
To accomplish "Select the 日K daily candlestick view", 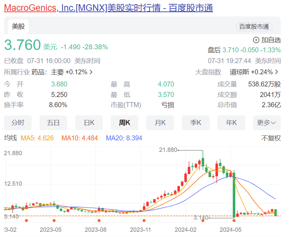I will (89, 122).
